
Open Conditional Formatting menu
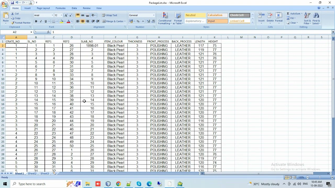pos(165,19)
